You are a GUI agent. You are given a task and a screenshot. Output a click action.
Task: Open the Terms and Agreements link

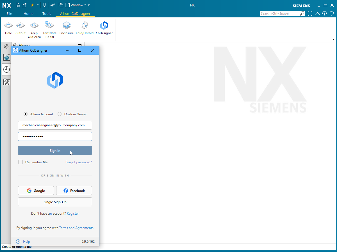coord(76,228)
